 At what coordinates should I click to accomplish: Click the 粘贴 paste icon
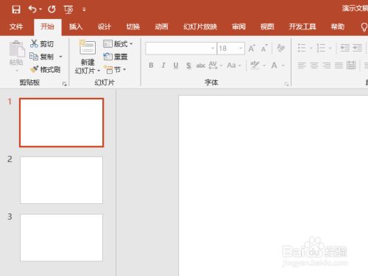(x=17, y=49)
